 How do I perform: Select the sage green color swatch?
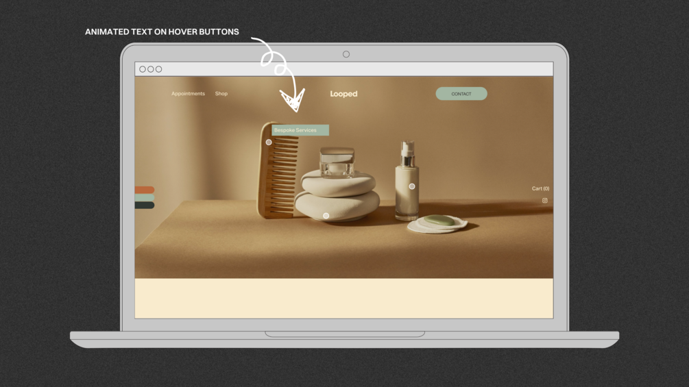[x=145, y=197]
